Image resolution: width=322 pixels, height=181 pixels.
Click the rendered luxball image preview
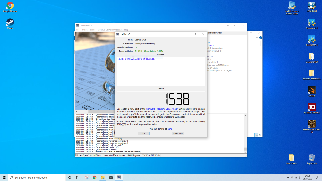pyautogui.click(x=95, y=71)
